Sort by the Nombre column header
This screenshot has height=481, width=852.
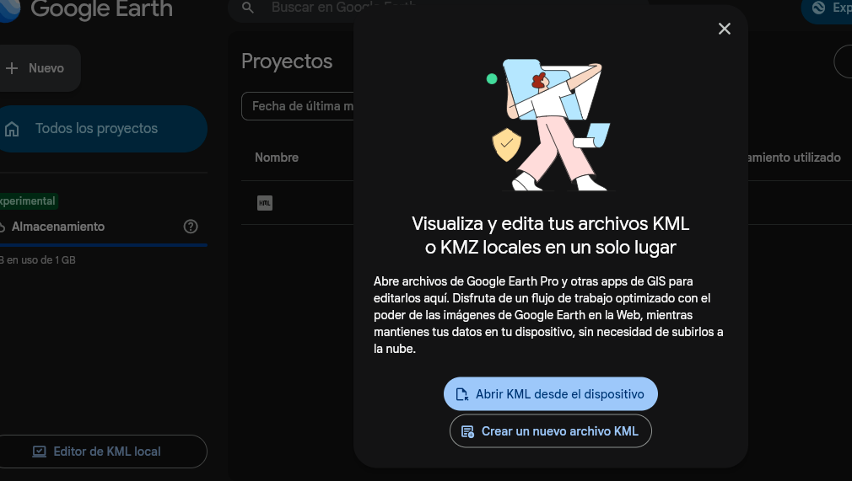[277, 158]
